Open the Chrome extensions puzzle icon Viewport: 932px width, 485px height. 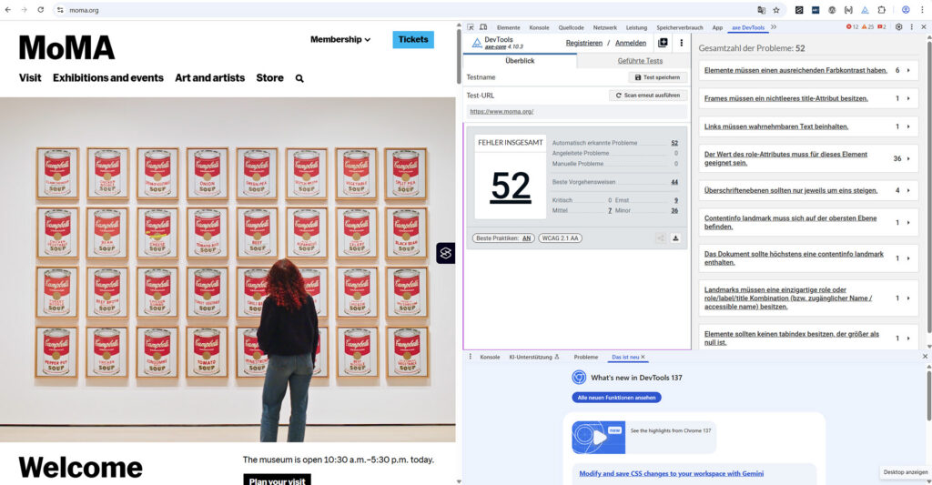pyautogui.click(x=881, y=10)
